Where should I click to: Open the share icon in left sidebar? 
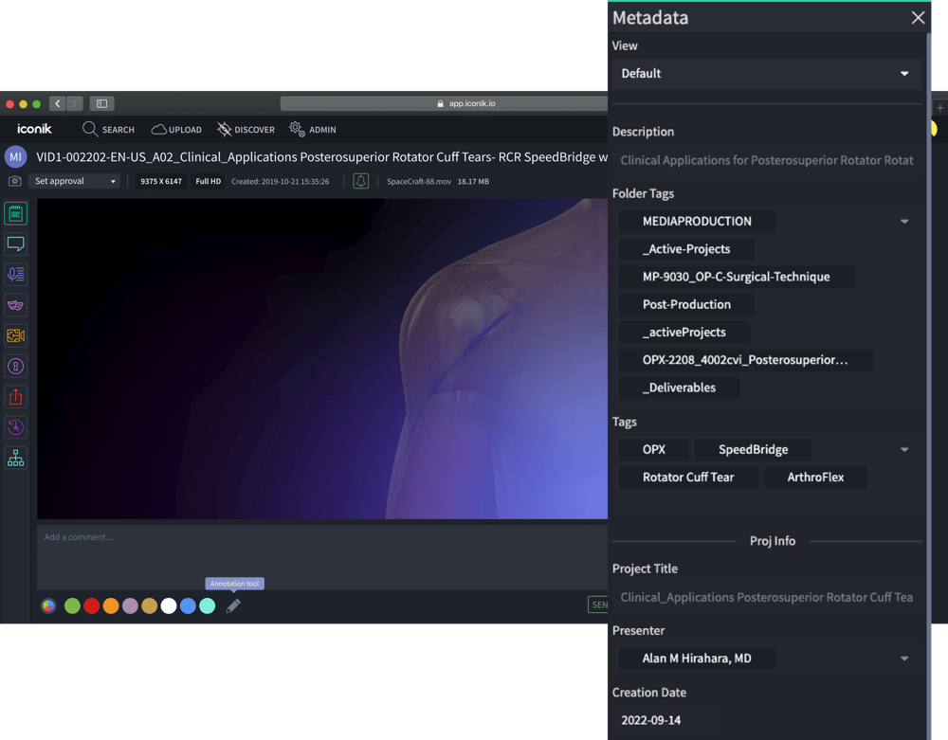(x=16, y=397)
